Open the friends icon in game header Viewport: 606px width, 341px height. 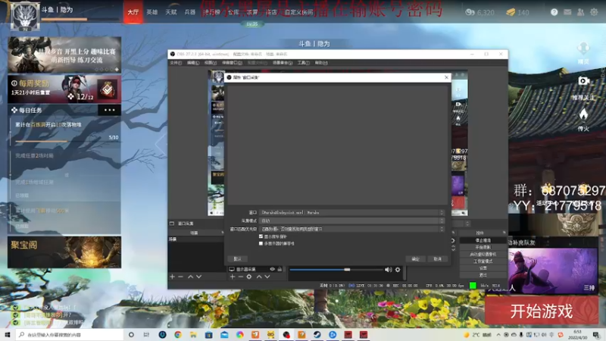pyautogui.click(x=580, y=12)
